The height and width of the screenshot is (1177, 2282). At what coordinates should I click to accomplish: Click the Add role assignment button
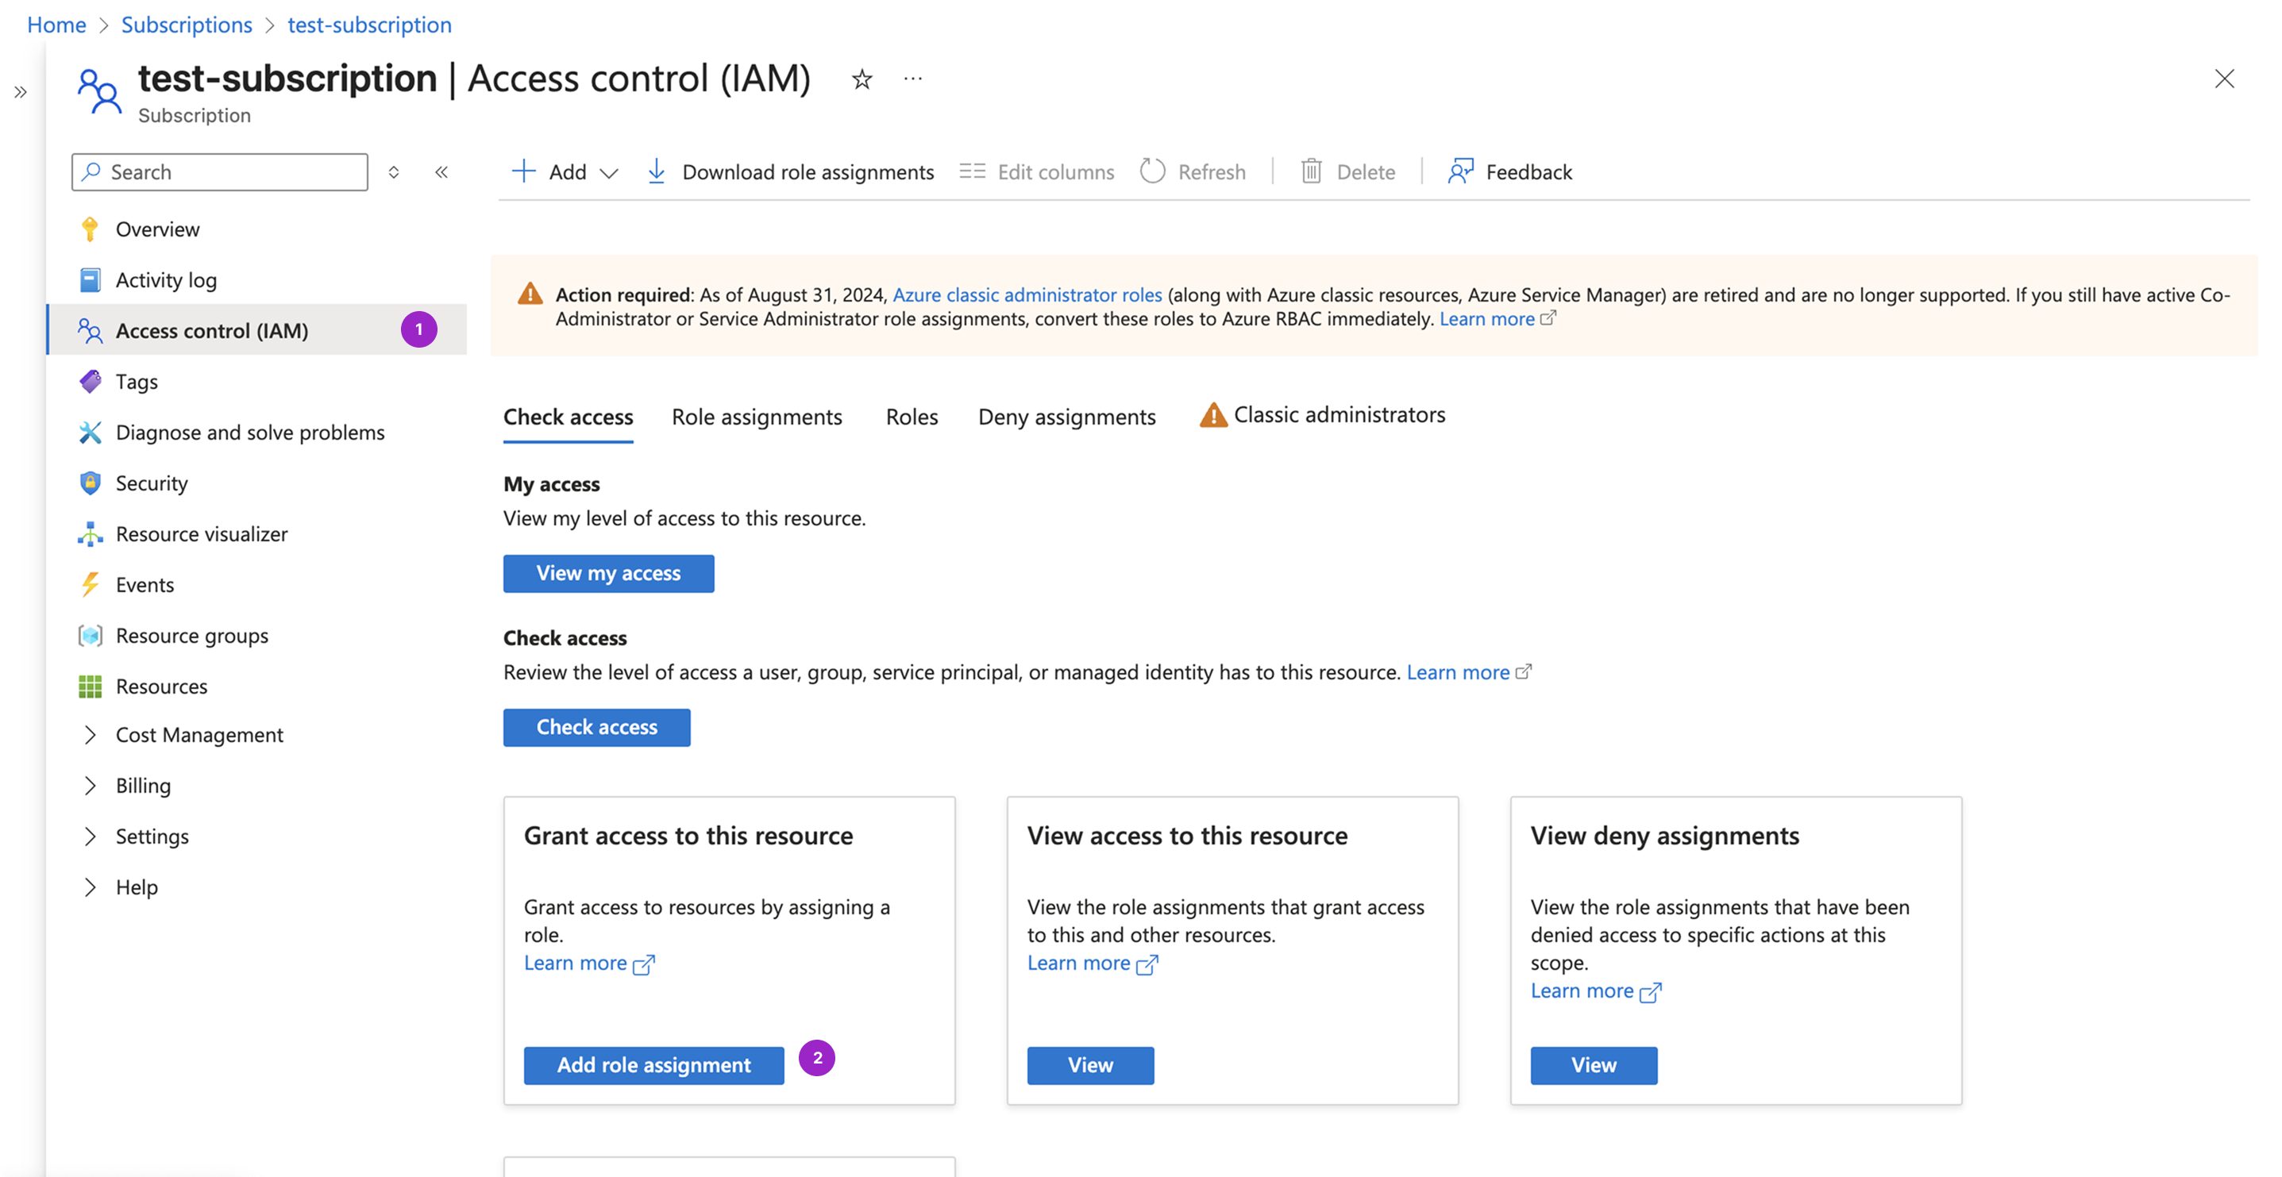(653, 1064)
